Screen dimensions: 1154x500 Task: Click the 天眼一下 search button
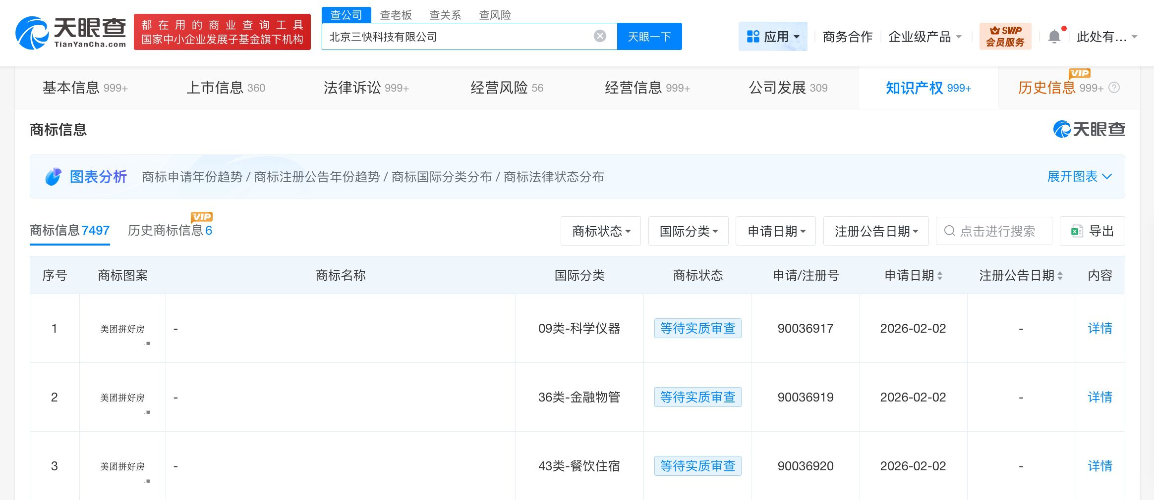point(649,37)
